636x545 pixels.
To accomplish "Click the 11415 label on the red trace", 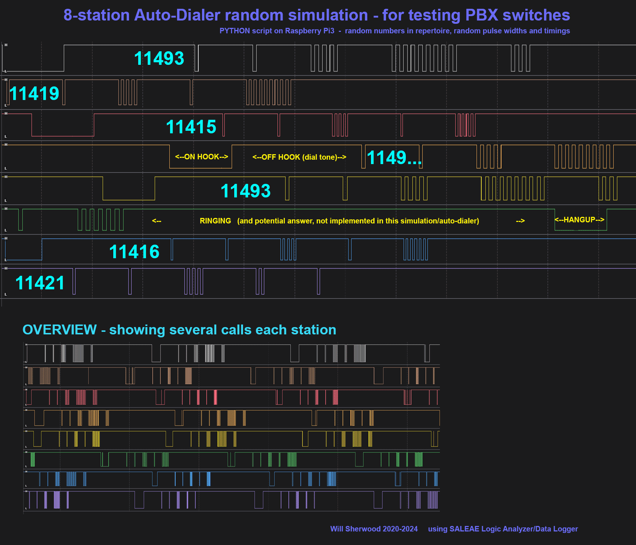I will pos(191,127).
